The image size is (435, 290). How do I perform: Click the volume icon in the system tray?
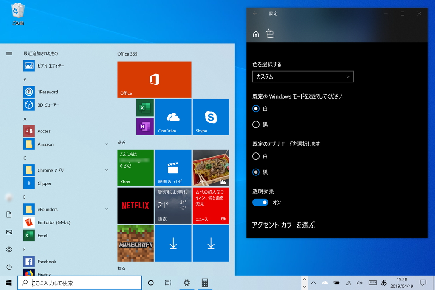[360, 282]
